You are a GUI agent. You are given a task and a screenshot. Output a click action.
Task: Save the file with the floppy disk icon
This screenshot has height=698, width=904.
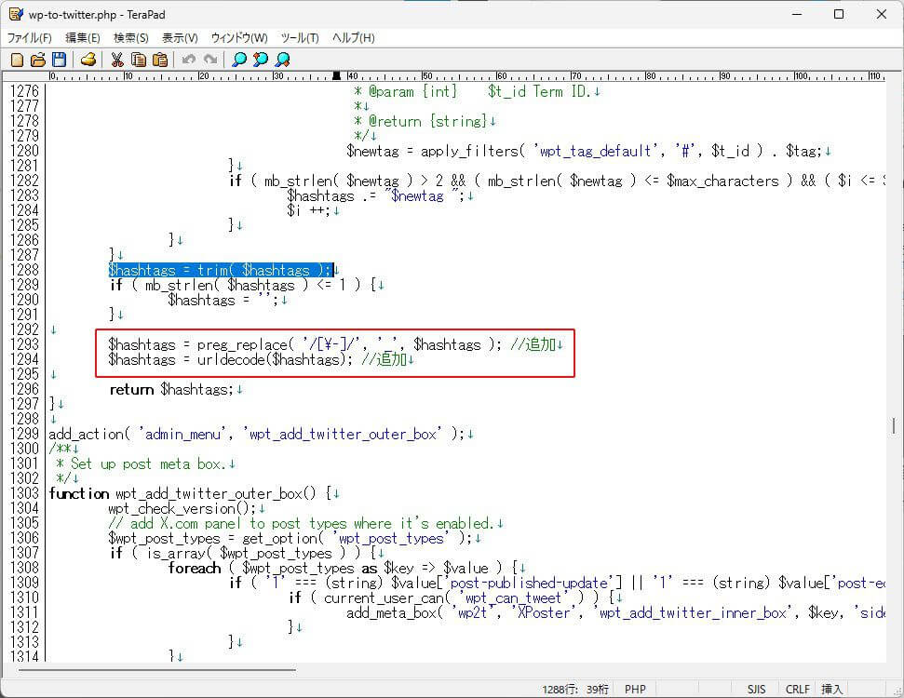pyautogui.click(x=59, y=60)
